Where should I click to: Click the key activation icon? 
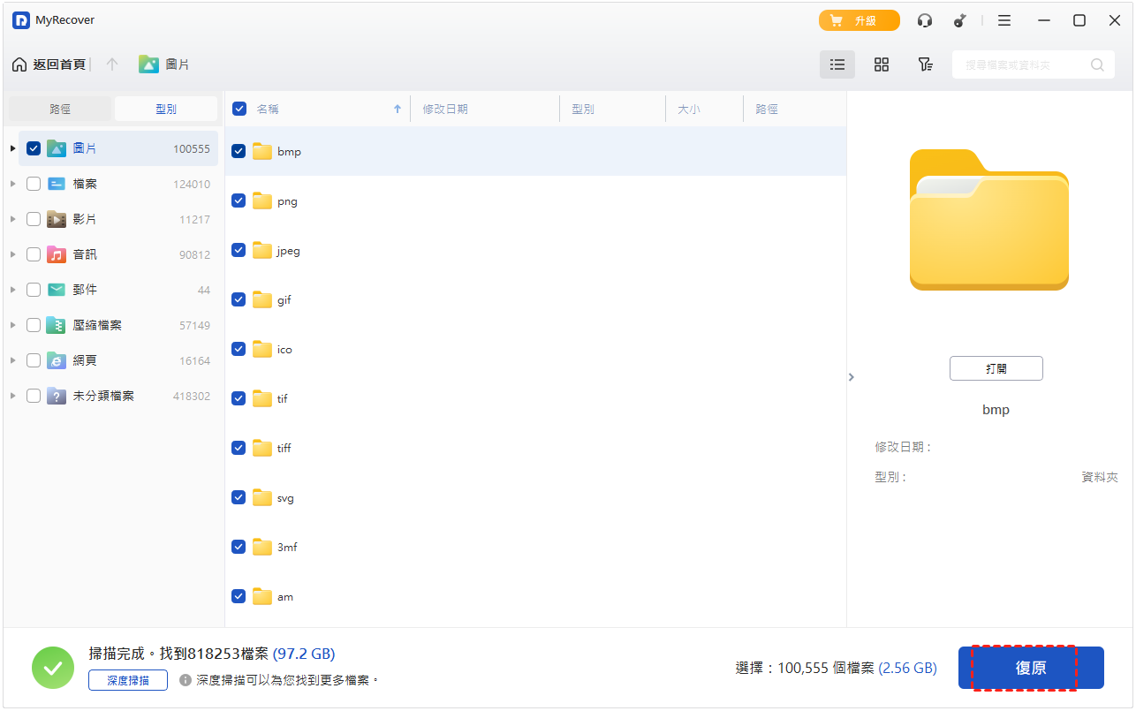pos(960,20)
